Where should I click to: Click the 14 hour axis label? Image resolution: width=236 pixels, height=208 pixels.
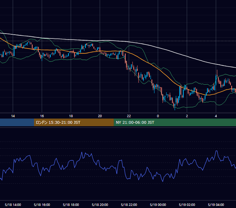pyautogui.click(x=13, y=116)
